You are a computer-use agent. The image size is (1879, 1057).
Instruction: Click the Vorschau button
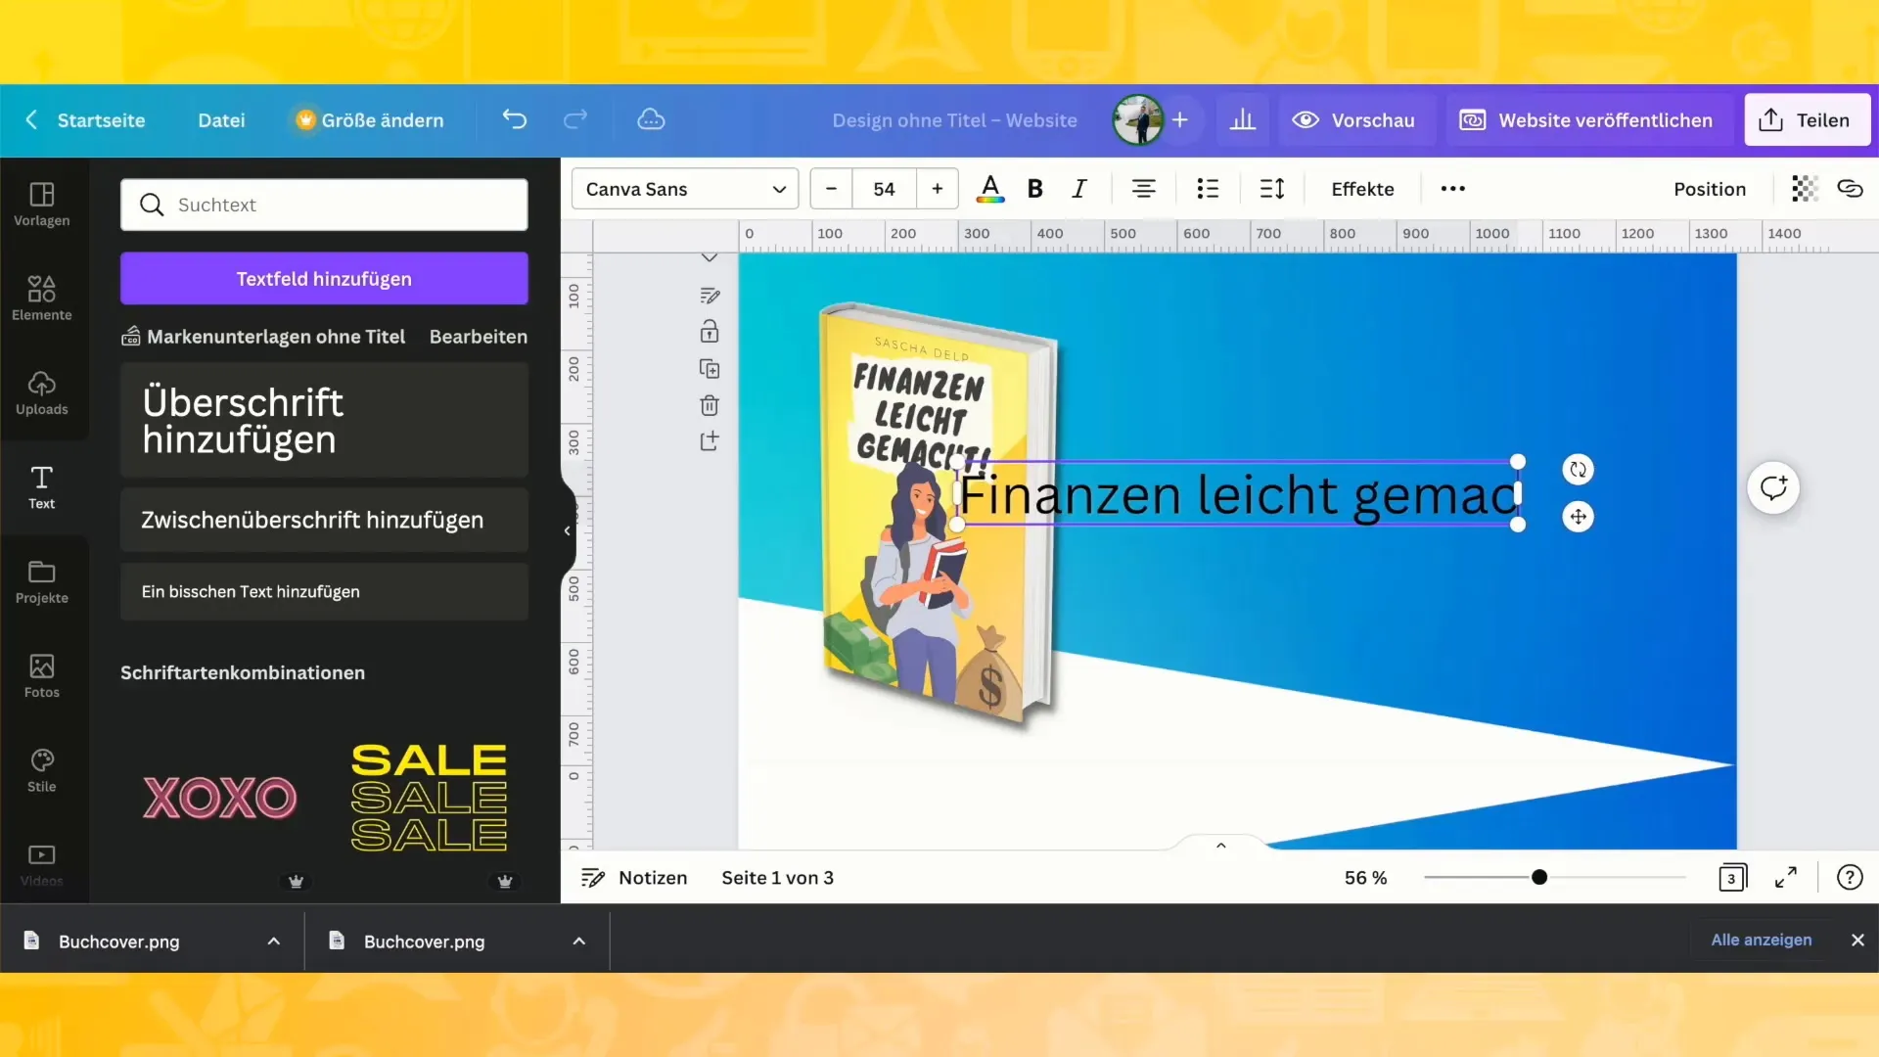(x=1353, y=119)
